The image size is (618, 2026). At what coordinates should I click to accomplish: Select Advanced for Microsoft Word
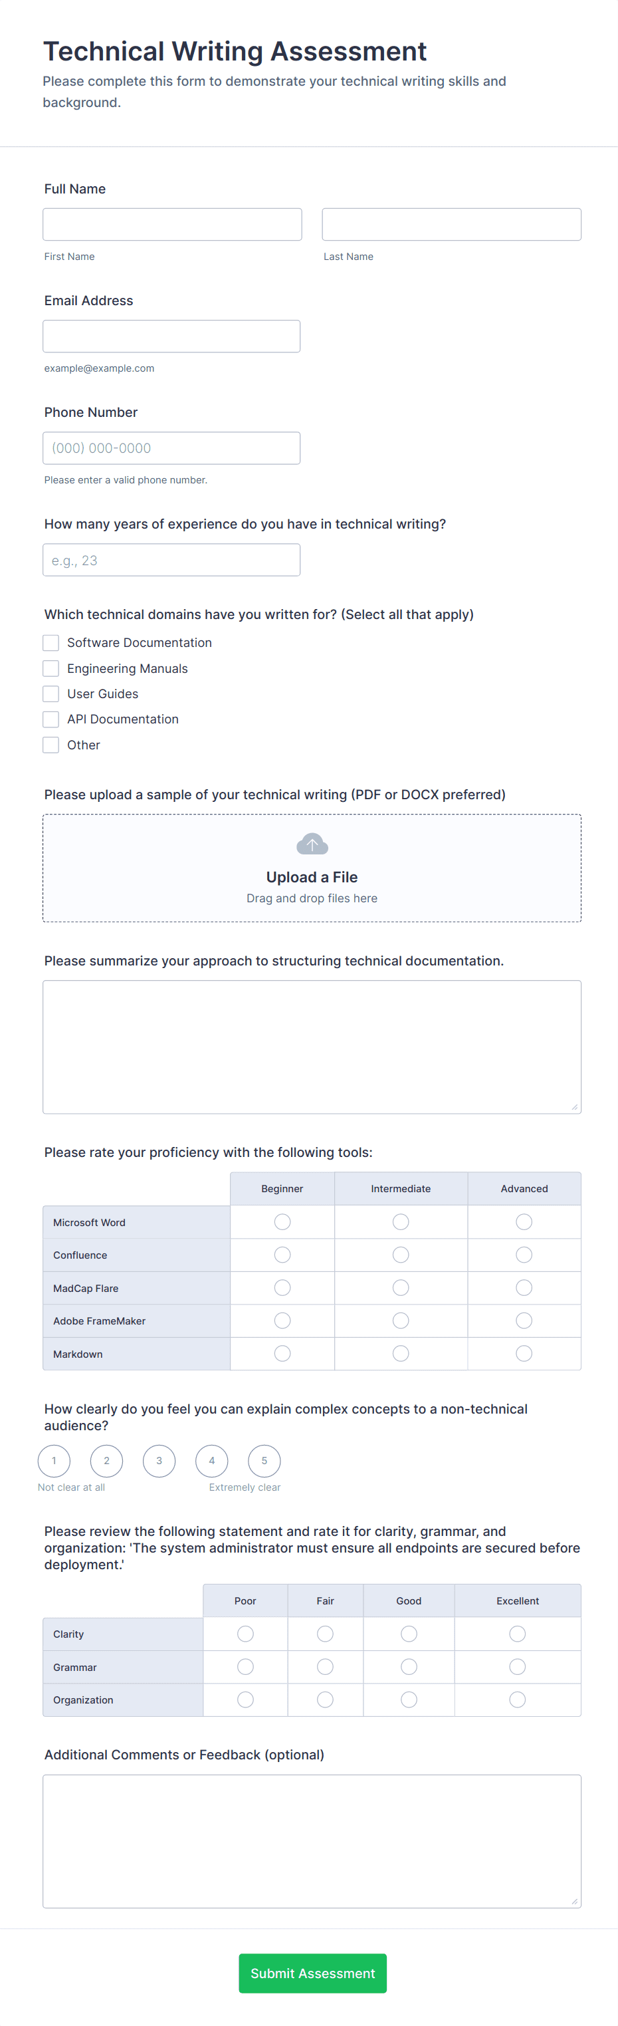pyautogui.click(x=524, y=1221)
